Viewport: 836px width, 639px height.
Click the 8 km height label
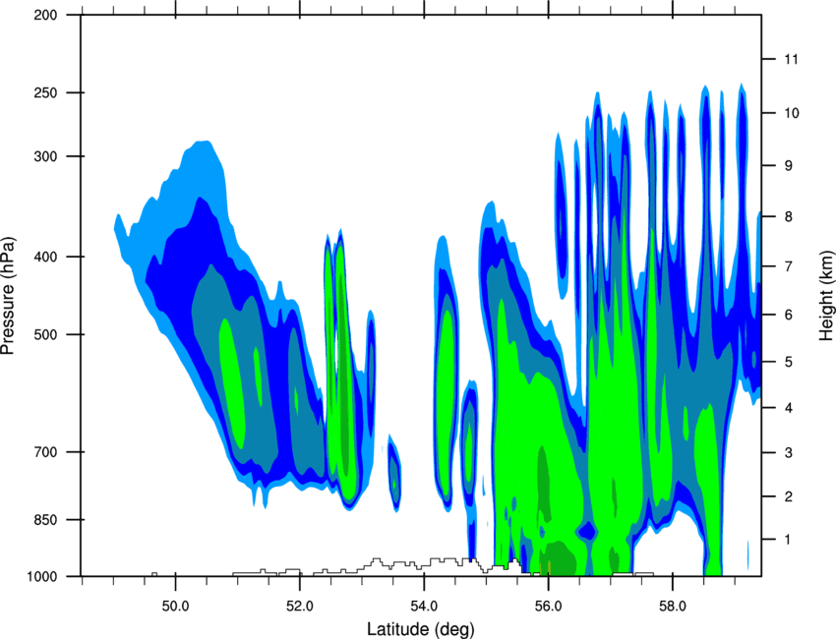pyautogui.click(x=789, y=217)
